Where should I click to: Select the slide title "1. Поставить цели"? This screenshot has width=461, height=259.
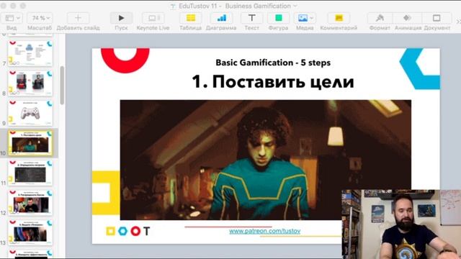click(x=273, y=81)
